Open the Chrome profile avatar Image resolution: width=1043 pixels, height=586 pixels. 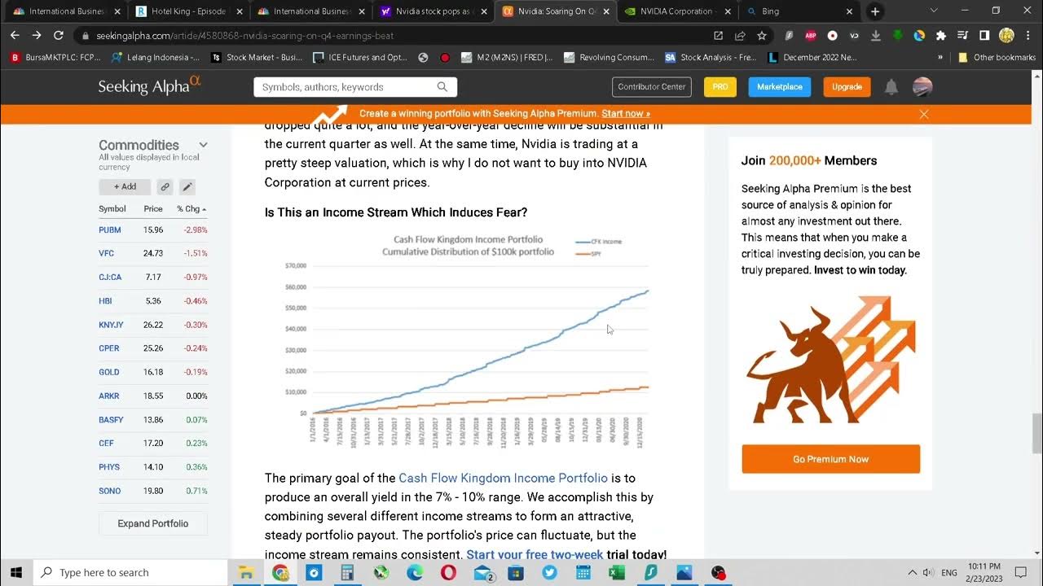[1006, 36]
